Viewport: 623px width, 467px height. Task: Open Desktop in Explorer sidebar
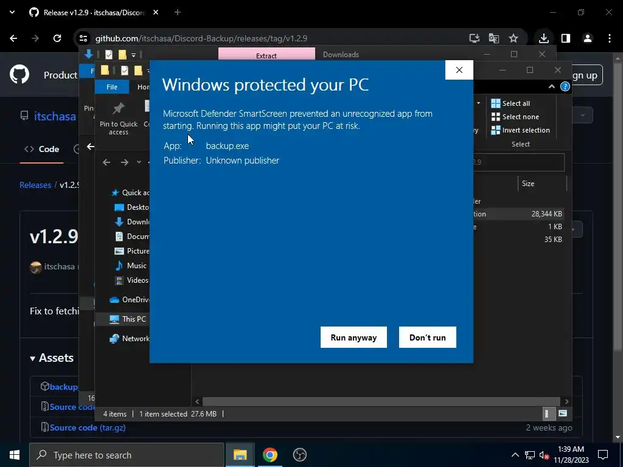(x=131, y=207)
